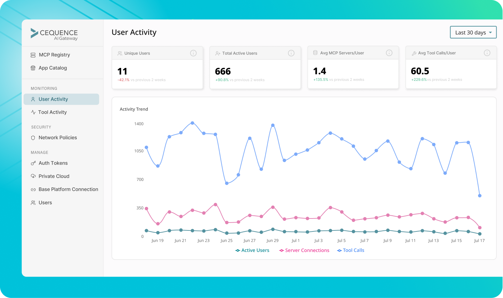Click the Cequence AI Gateway logo
503x298 pixels.
pyautogui.click(x=55, y=33)
